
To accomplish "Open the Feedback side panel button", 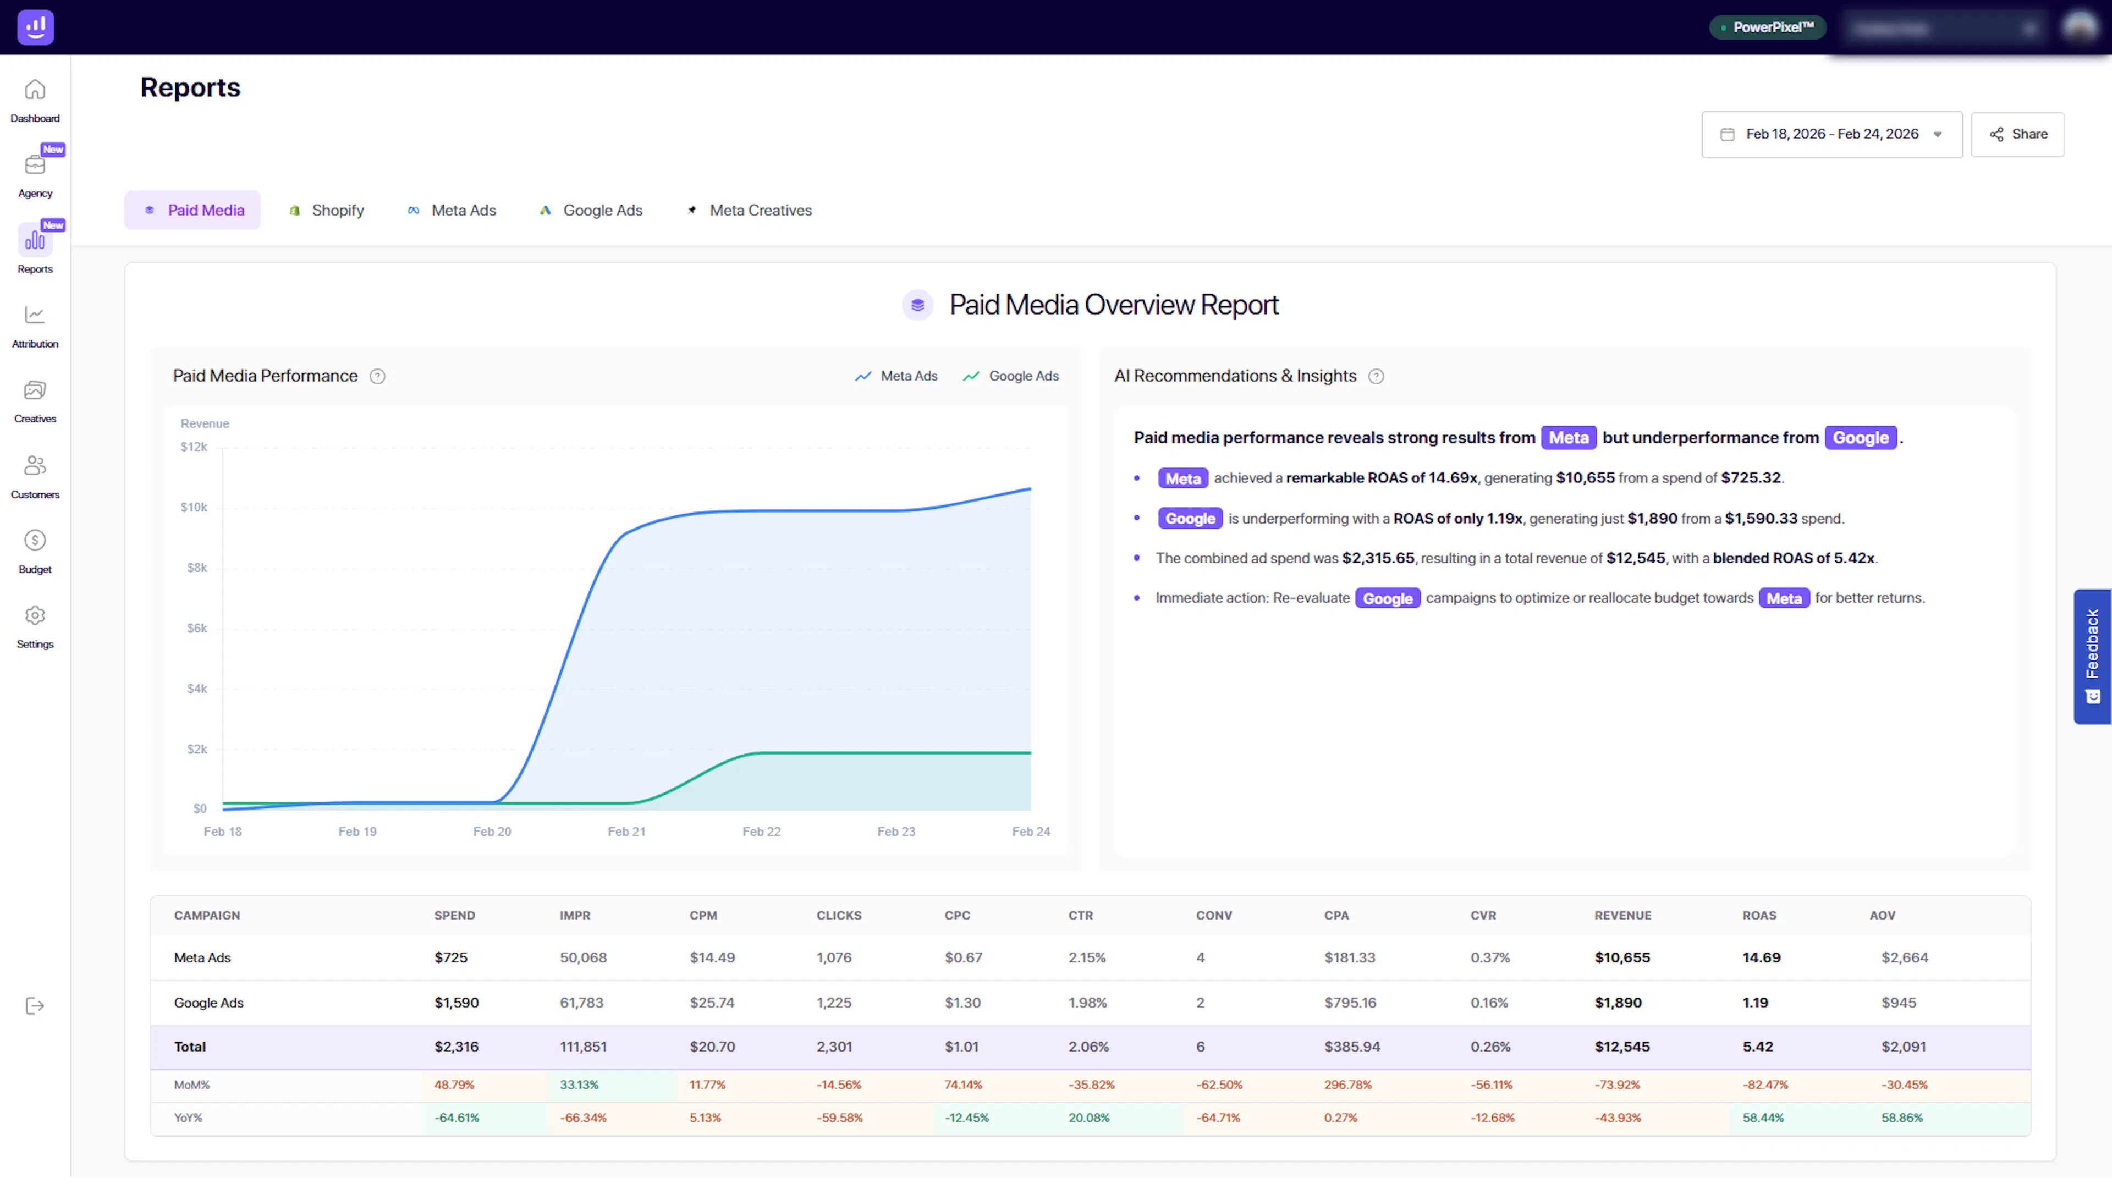I will (x=2092, y=656).
